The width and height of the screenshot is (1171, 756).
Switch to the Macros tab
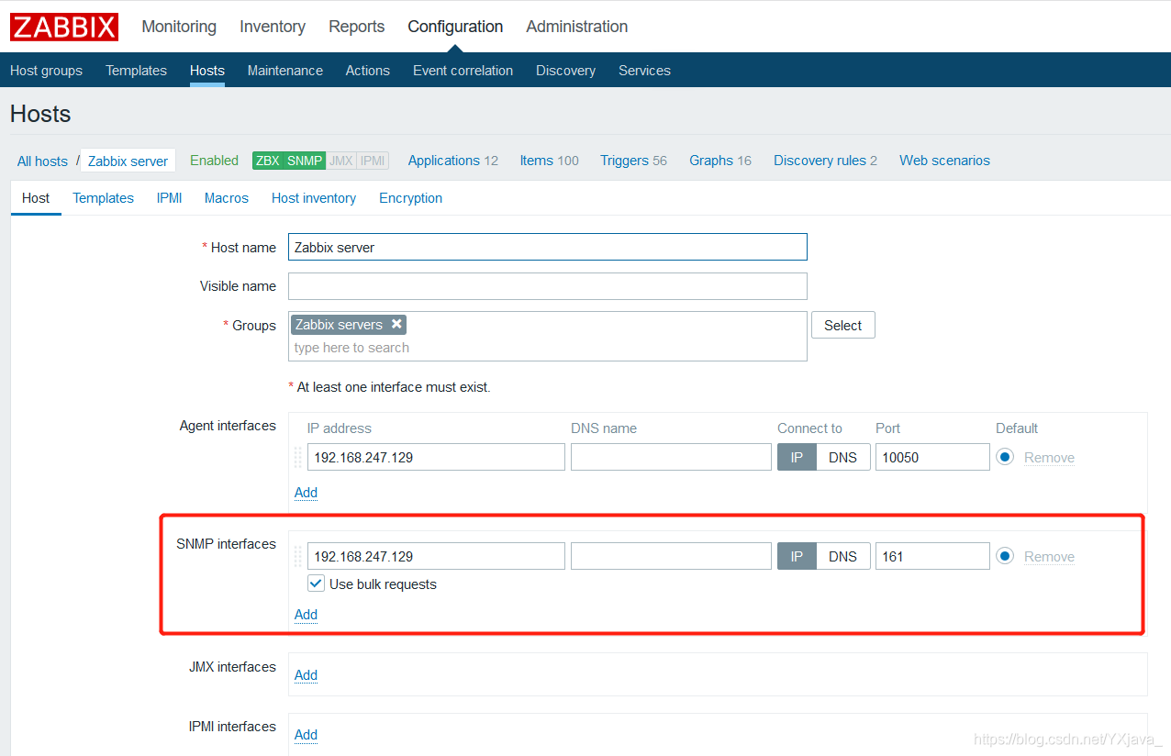pyautogui.click(x=227, y=198)
